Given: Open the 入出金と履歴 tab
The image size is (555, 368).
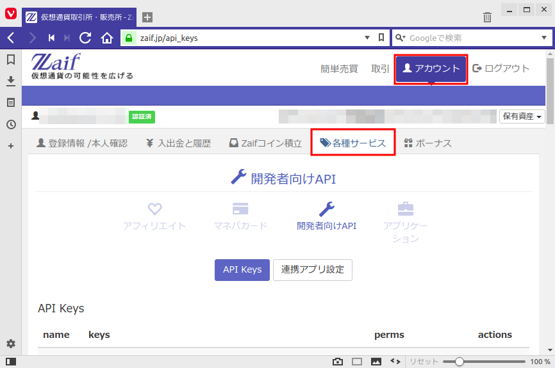Looking at the screenshot, I should [x=178, y=143].
